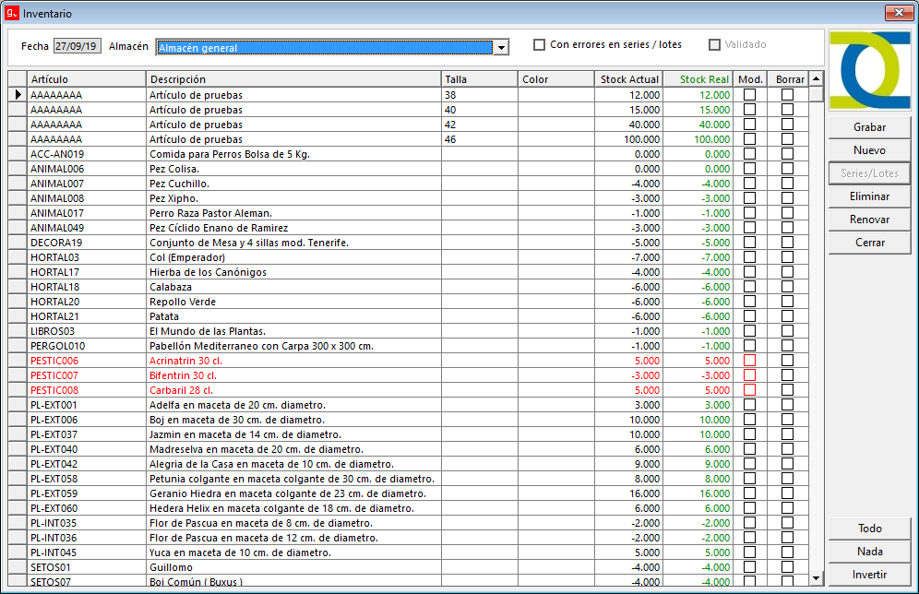The height and width of the screenshot is (594, 919).
Task: Click Invertir to invert selection
Action: [869, 575]
